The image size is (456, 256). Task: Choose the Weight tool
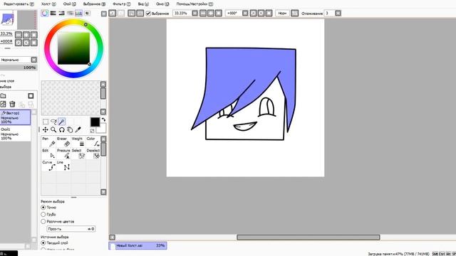click(78, 142)
